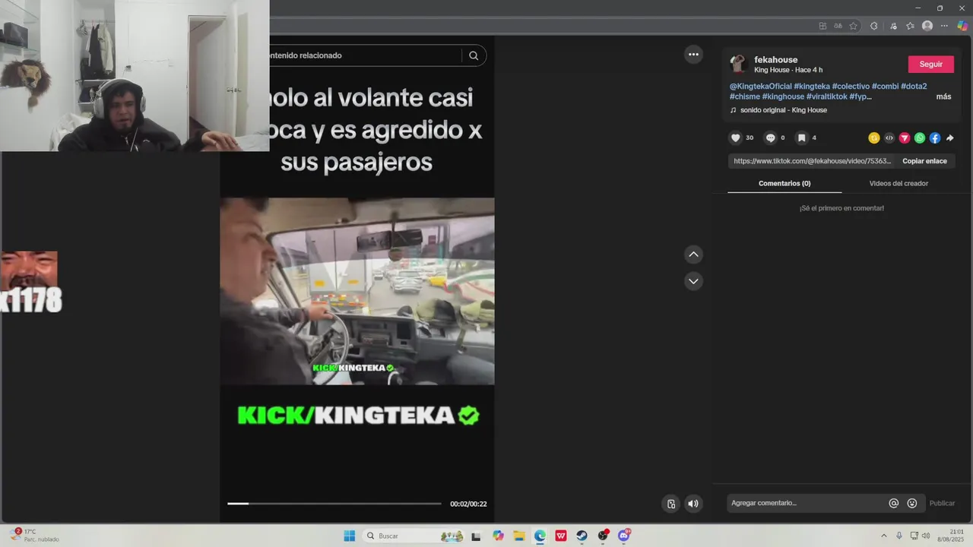Open the Copilot sidebar icon
973x547 pixels.
[x=962, y=26]
